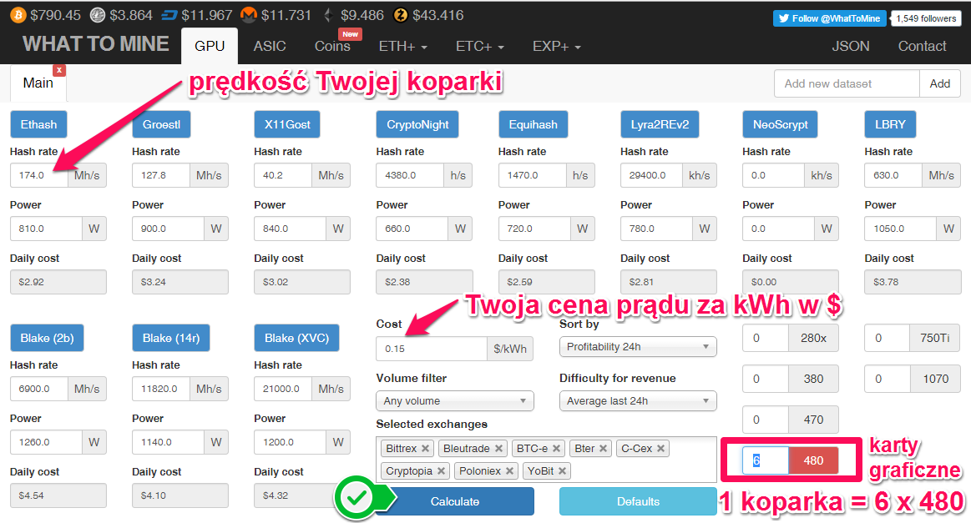Click the Litecoin coin icon
Screen dimensions: 971x523
99,15
